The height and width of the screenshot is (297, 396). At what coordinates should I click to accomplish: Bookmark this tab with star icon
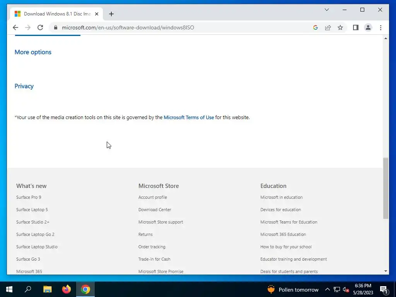click(x=340, y=27)
